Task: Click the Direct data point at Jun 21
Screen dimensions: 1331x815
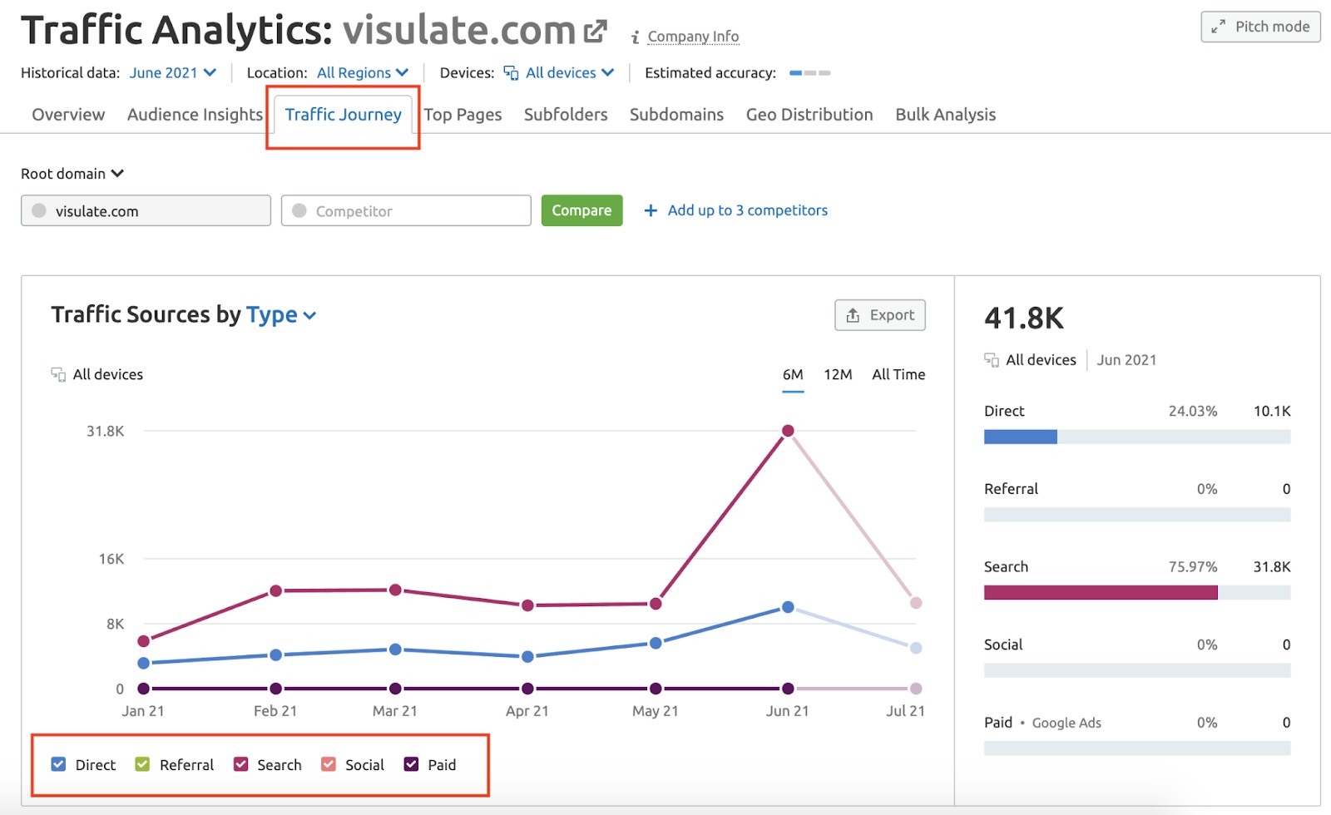Action: (x=788, y=607)
